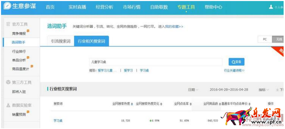Click the 查看 search button

(236, 62)
